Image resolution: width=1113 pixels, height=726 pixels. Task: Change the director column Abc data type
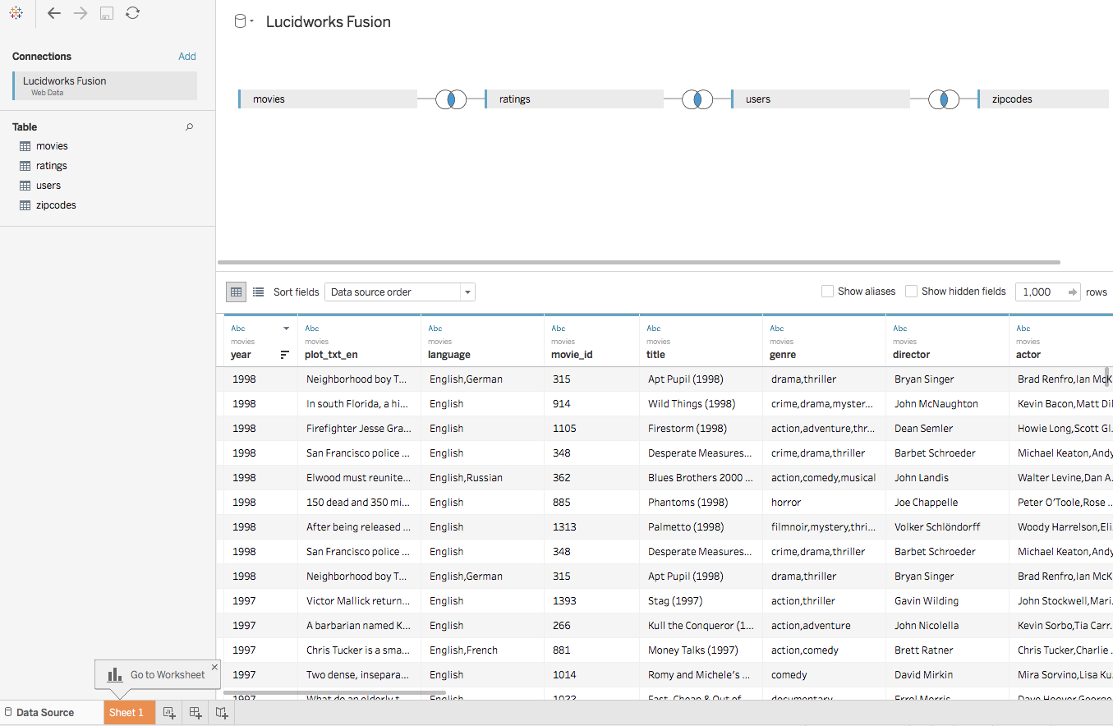900,329
